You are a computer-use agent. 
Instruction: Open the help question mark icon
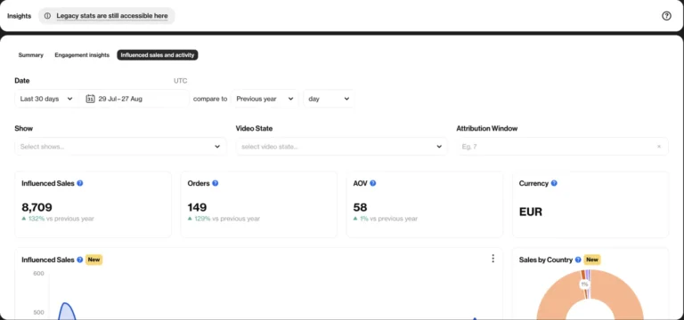click(666, 16)
